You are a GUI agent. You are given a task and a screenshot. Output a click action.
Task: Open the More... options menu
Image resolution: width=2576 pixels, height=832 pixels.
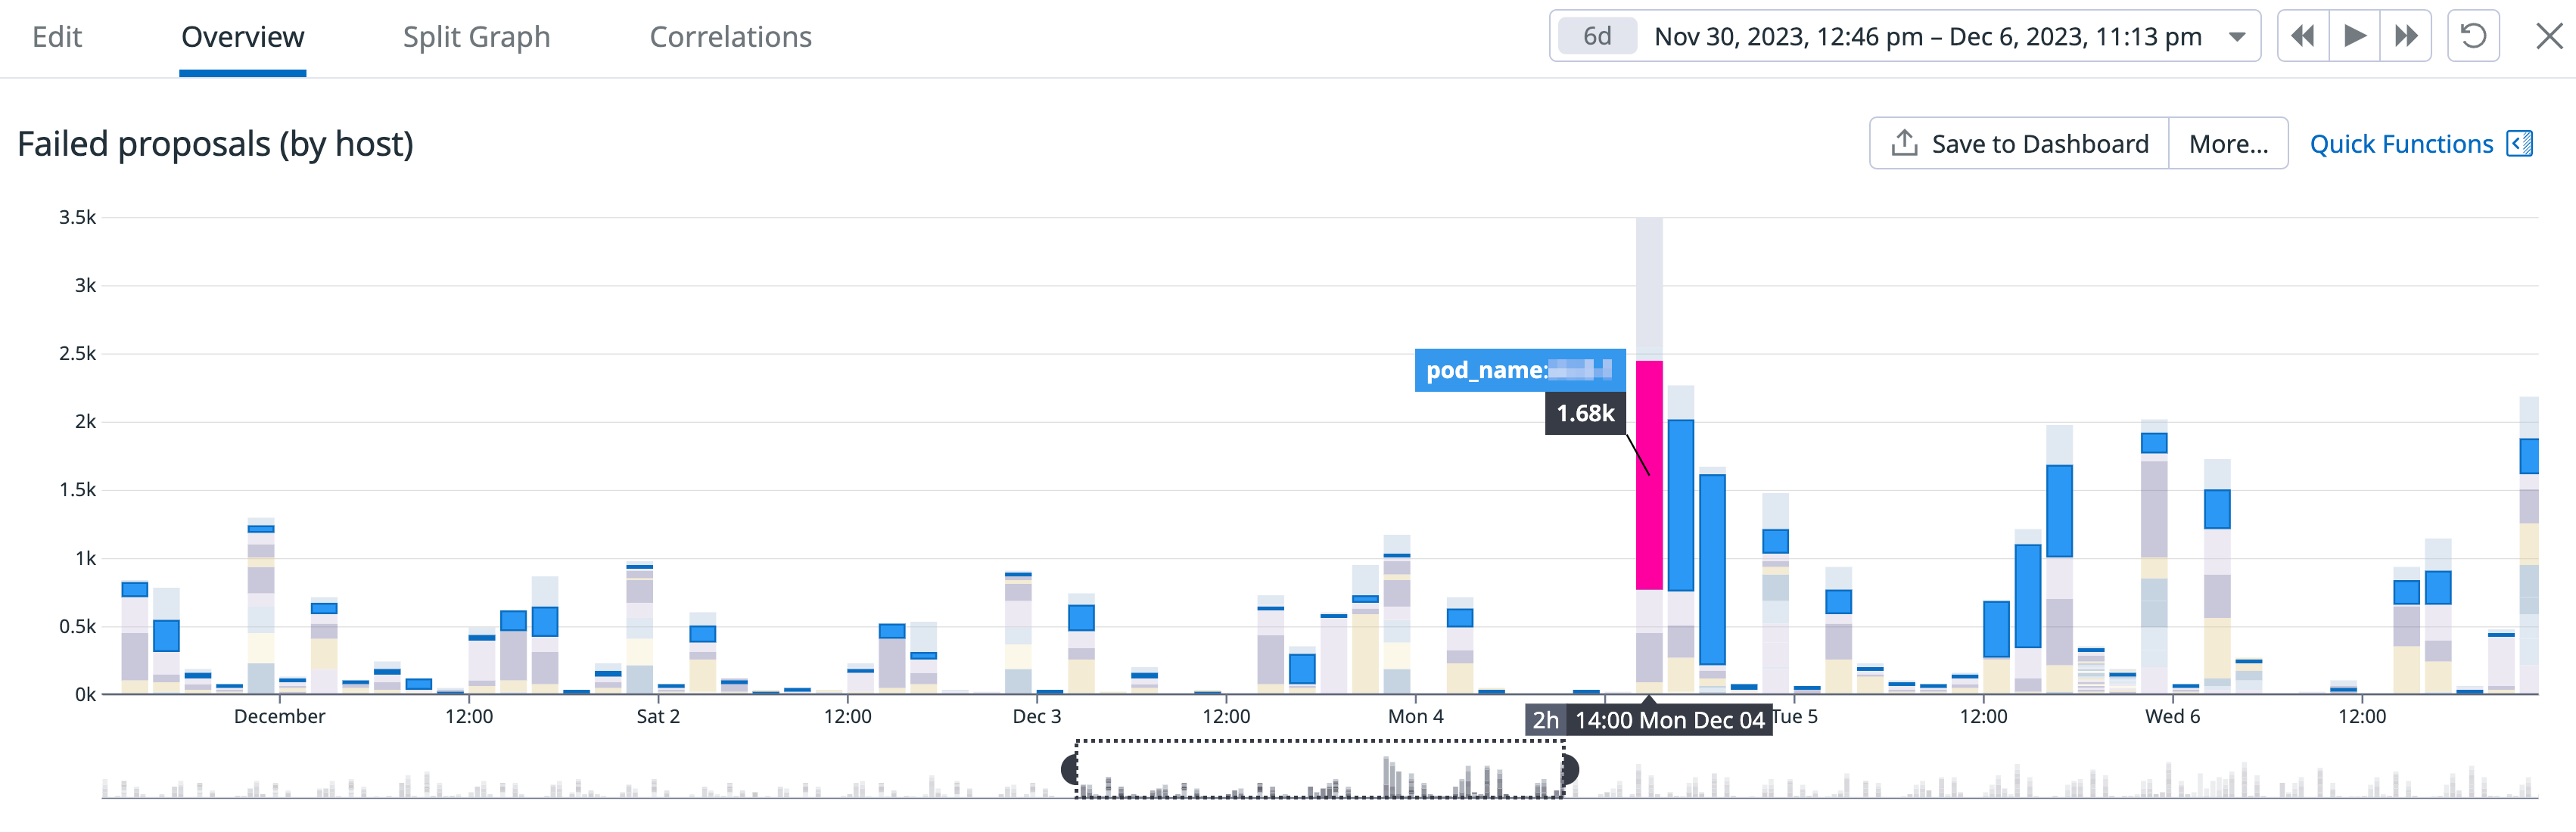[2228, 143]
